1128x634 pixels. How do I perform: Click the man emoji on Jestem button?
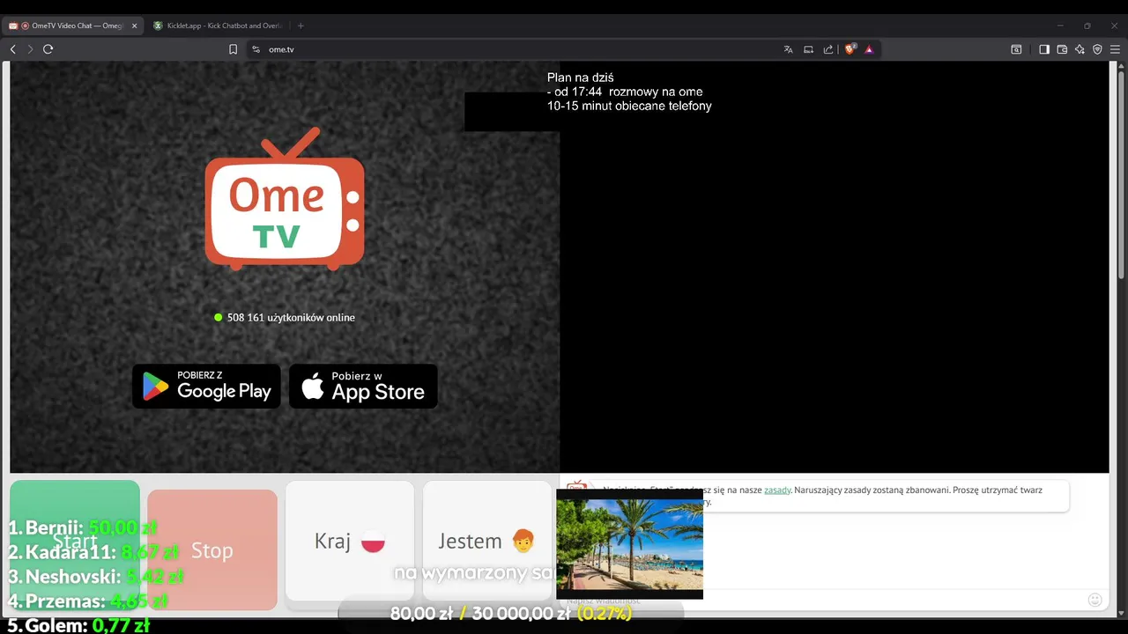point(523,541)
